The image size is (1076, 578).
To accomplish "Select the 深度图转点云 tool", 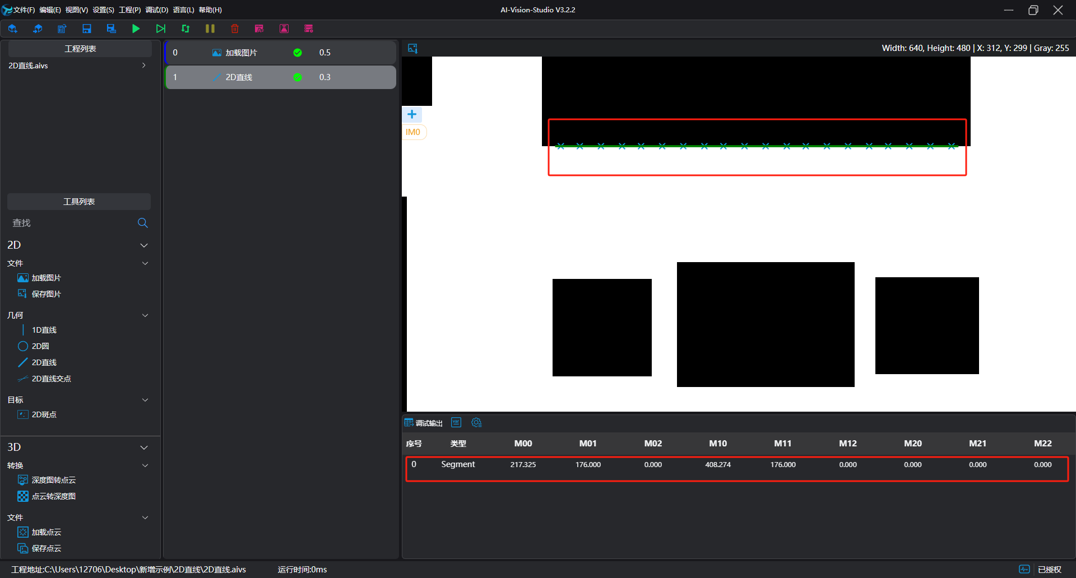I will click(x=47, y=480).
